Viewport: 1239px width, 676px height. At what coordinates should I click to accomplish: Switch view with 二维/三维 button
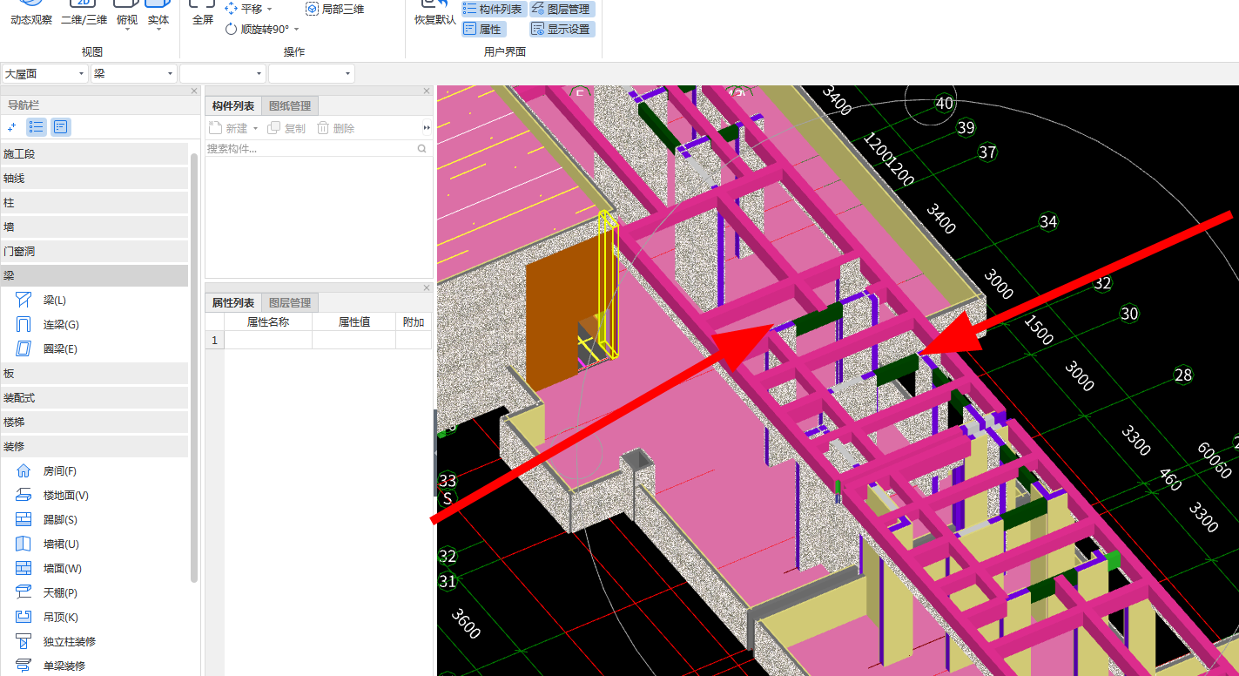coord(84,14)
